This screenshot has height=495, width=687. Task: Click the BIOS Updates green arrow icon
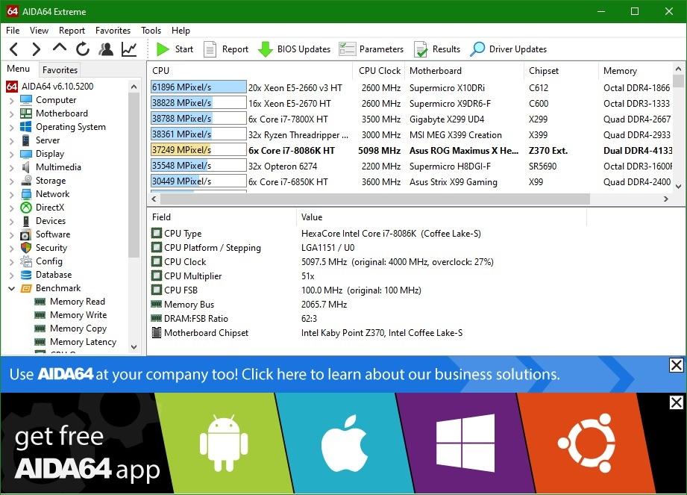(x=265, y=49)
